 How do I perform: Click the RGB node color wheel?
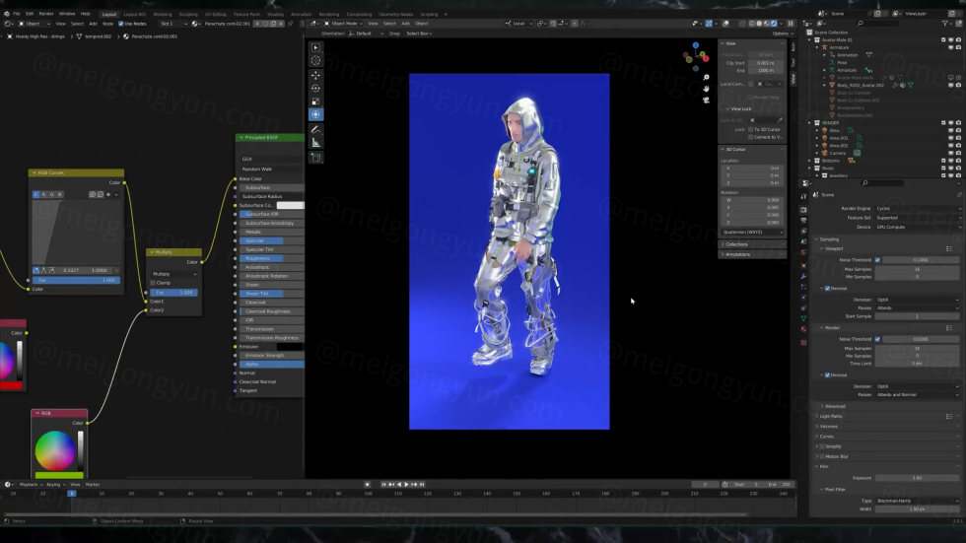coord(54,451)
